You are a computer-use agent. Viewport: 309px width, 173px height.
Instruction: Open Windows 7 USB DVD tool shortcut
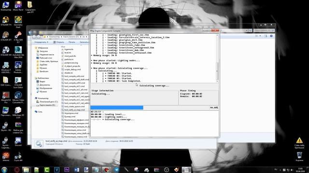pyautogui.click(x=6, y=67)
